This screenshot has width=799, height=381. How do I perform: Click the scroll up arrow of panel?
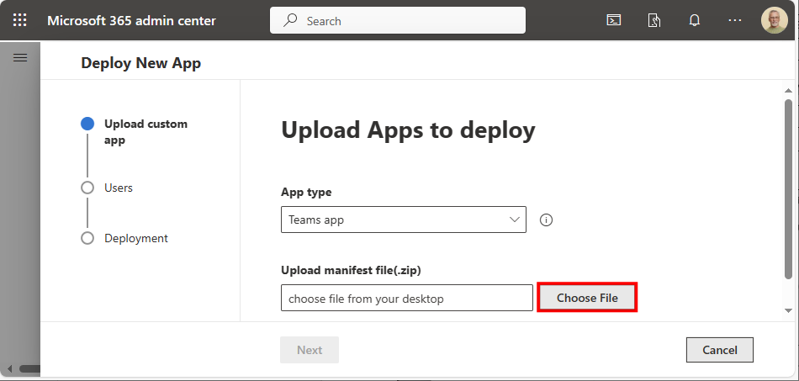(x=788, y=90)
